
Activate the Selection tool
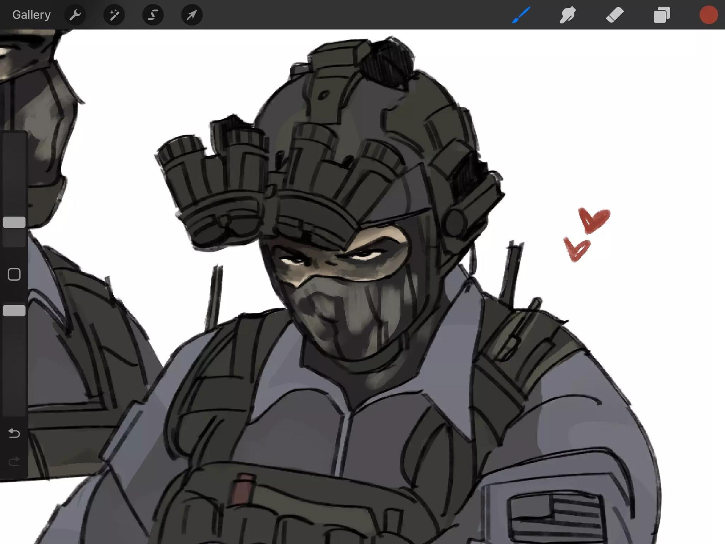(153, 15)
